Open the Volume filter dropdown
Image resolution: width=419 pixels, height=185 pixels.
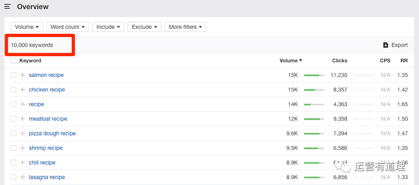coord(27,27)
